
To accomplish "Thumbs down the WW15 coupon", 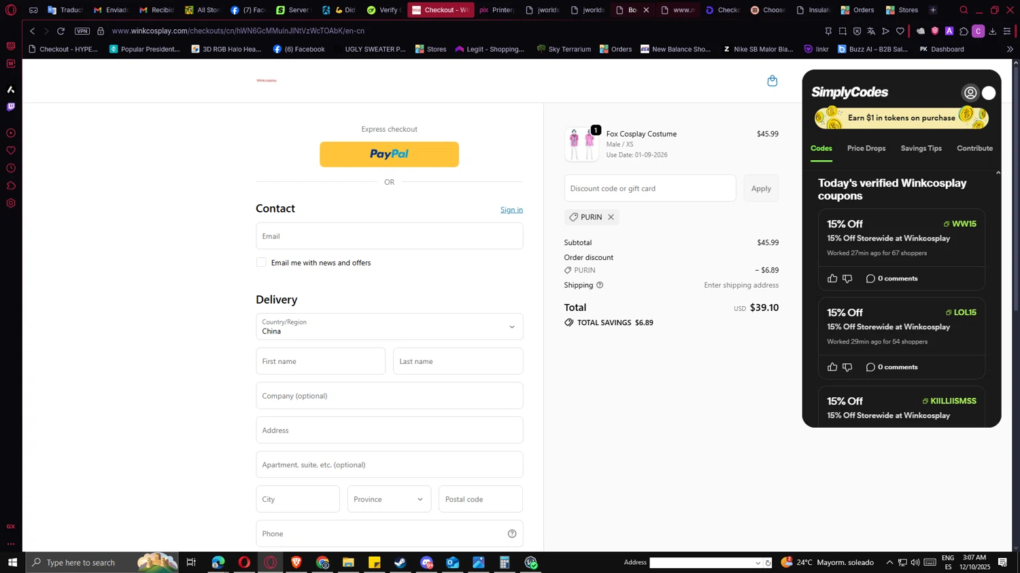I will tap(847, 278).
